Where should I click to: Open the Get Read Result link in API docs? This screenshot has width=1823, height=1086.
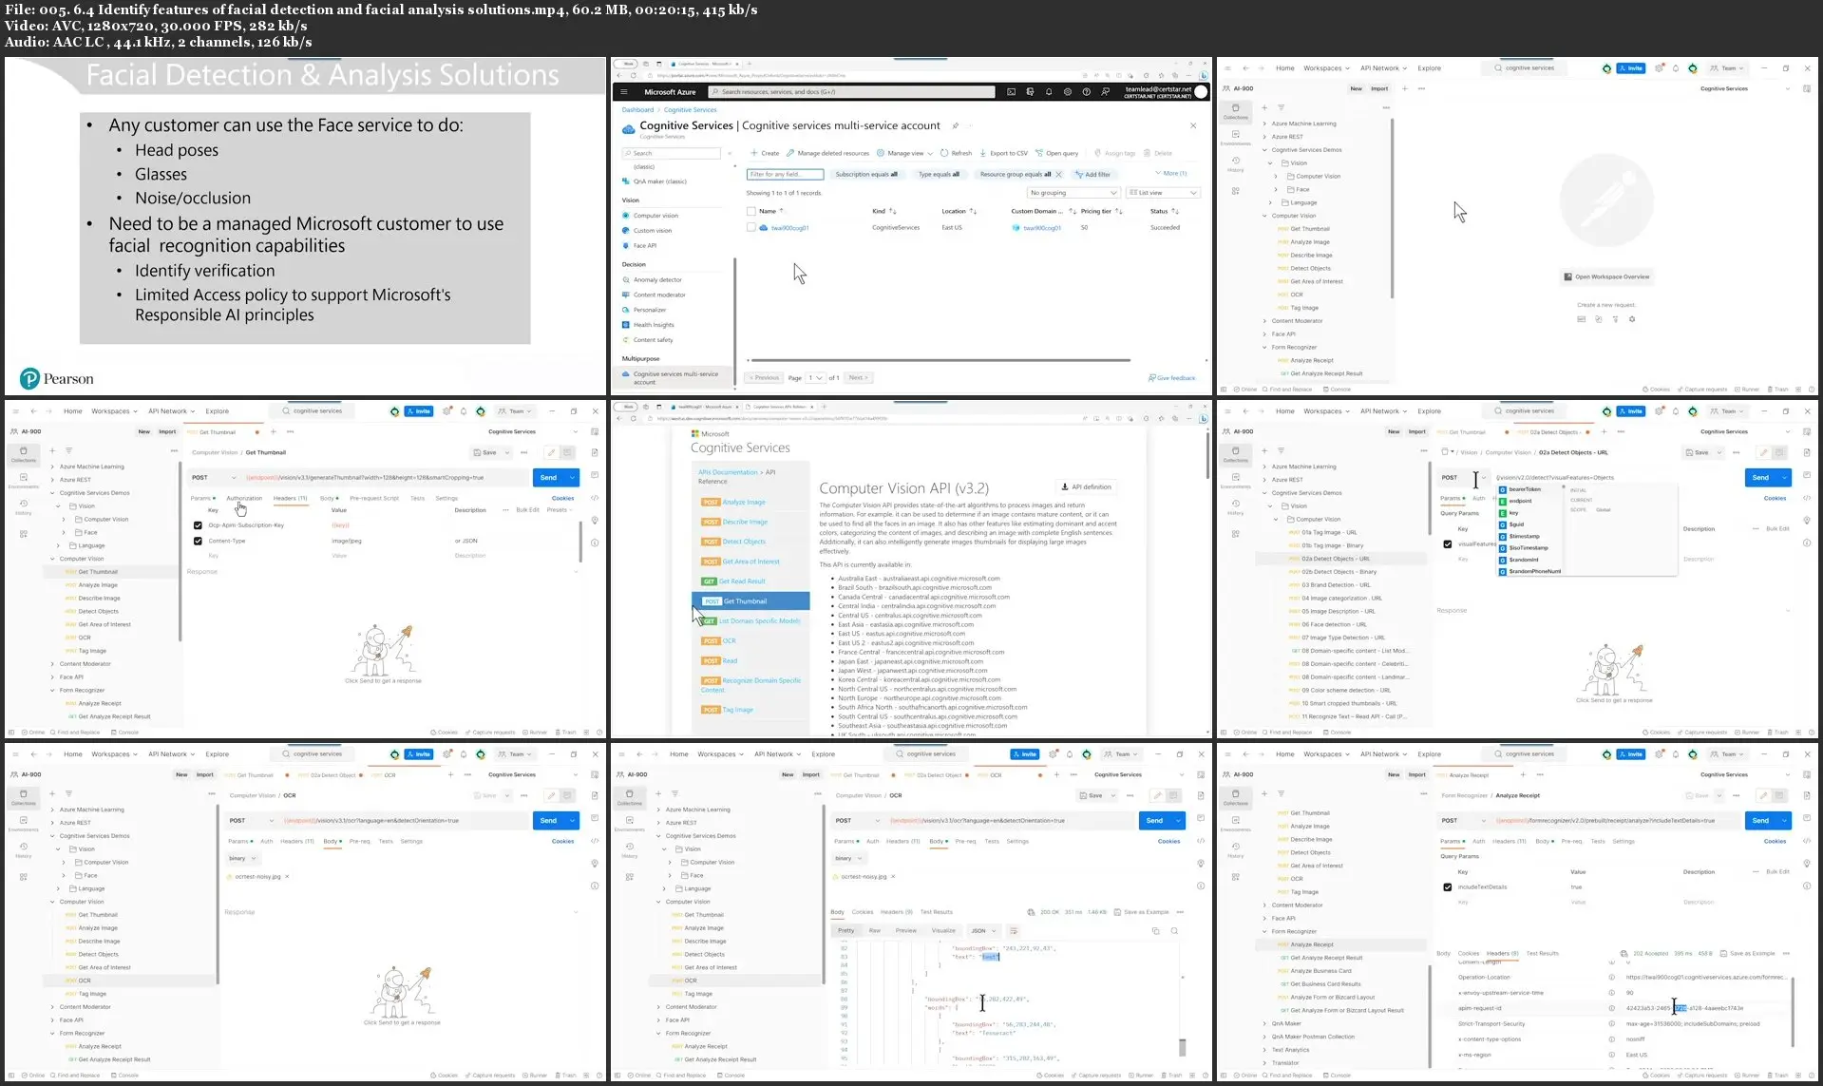[x=742, y=581]
